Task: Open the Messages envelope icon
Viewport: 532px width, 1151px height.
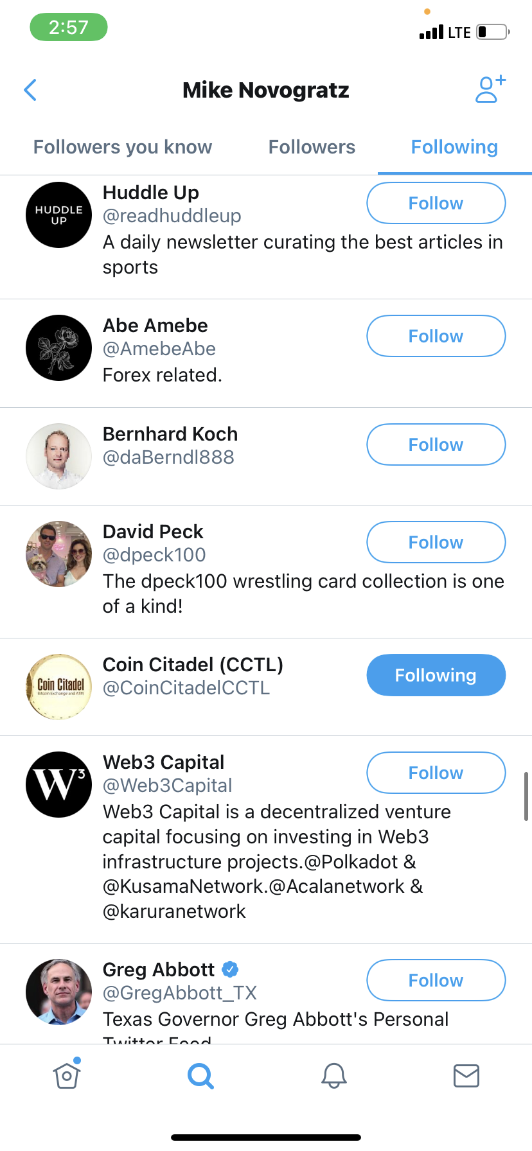Action: point(466,1075)
